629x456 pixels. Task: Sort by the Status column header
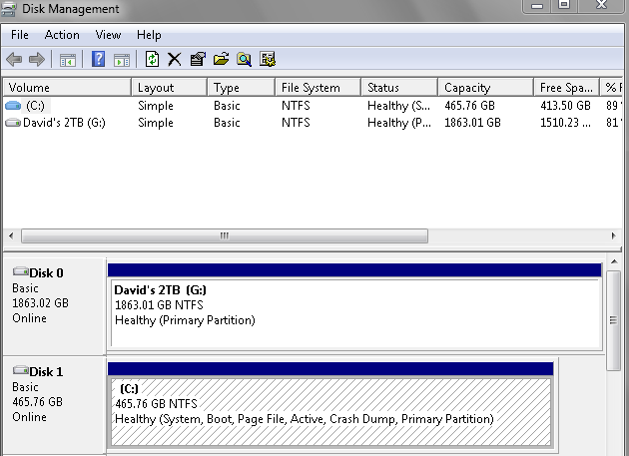tap(399, 88)
